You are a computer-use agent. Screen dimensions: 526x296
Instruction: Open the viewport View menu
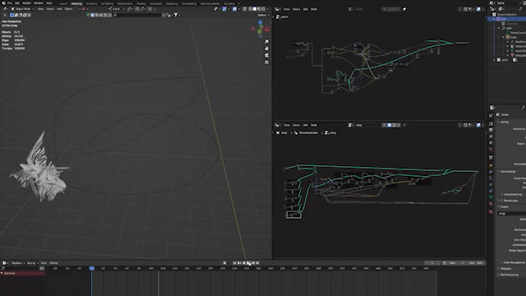[40, 9]
